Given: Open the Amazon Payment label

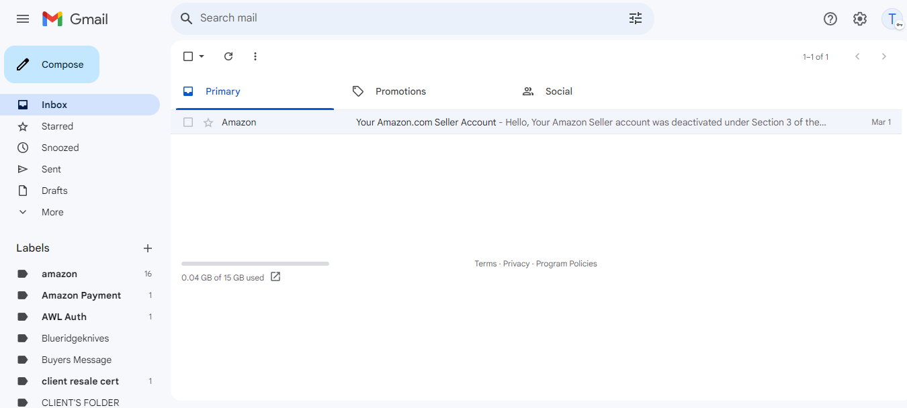Looking at the screenshot, I should (81, 295).
